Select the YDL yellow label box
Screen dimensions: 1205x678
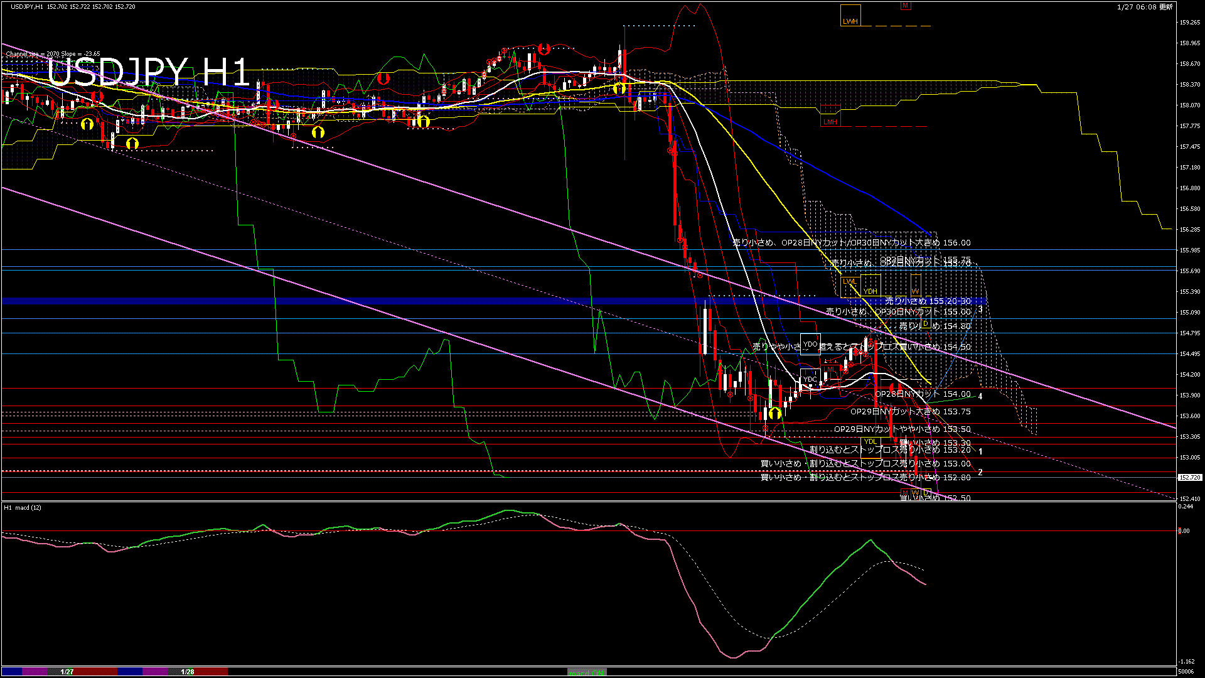870,441
